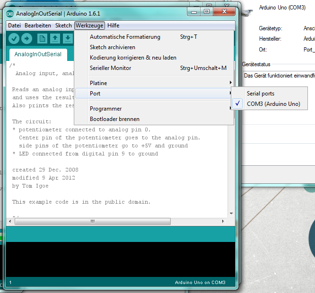315x293 pixels.
Task: Click the 'The circuit:' comment line
Action: [32, 121]
